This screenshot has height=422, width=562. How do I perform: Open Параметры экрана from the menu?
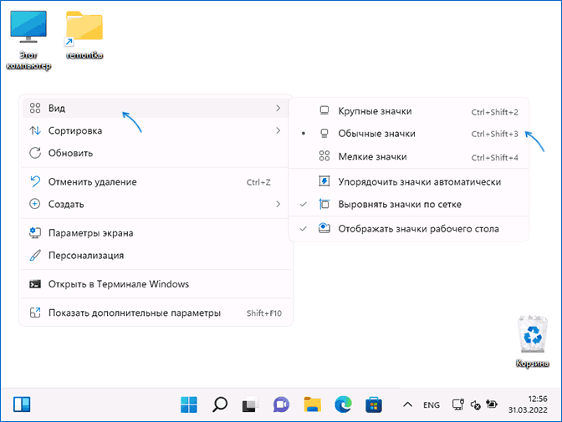pyautogui.click(x=156, y=233)
